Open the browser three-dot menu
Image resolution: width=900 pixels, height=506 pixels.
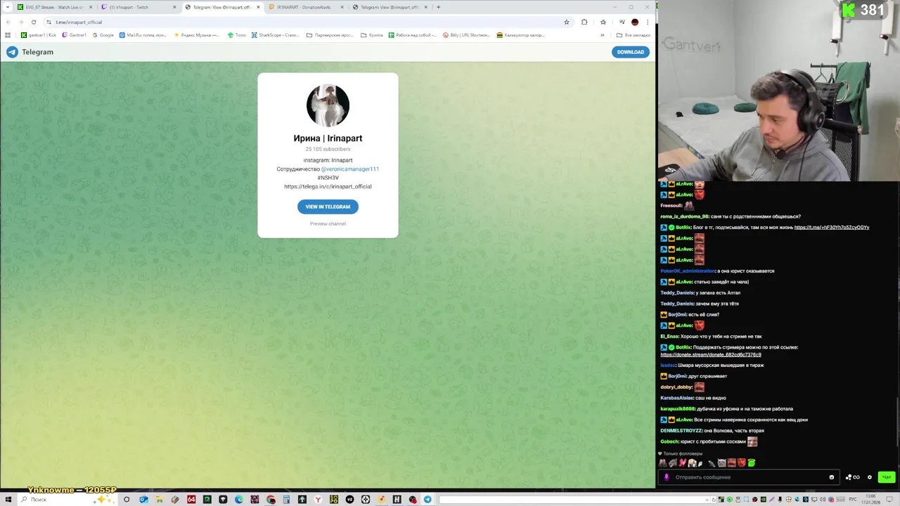pos(648,22)
